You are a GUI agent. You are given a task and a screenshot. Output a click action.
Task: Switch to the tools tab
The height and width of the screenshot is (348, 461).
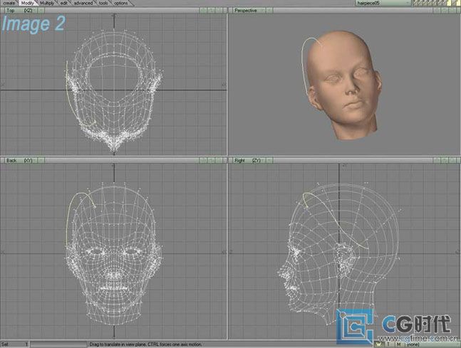[103, 3]
